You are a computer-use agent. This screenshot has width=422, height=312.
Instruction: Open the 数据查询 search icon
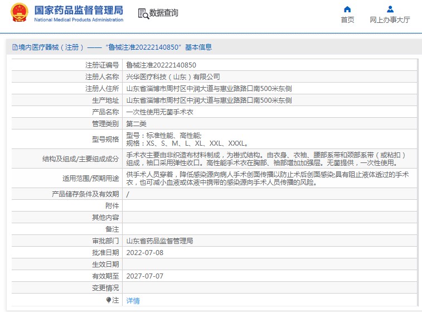143,14
